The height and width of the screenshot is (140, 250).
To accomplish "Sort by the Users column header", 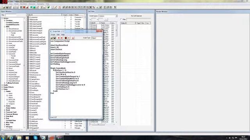I will click(x=71, y=15).
